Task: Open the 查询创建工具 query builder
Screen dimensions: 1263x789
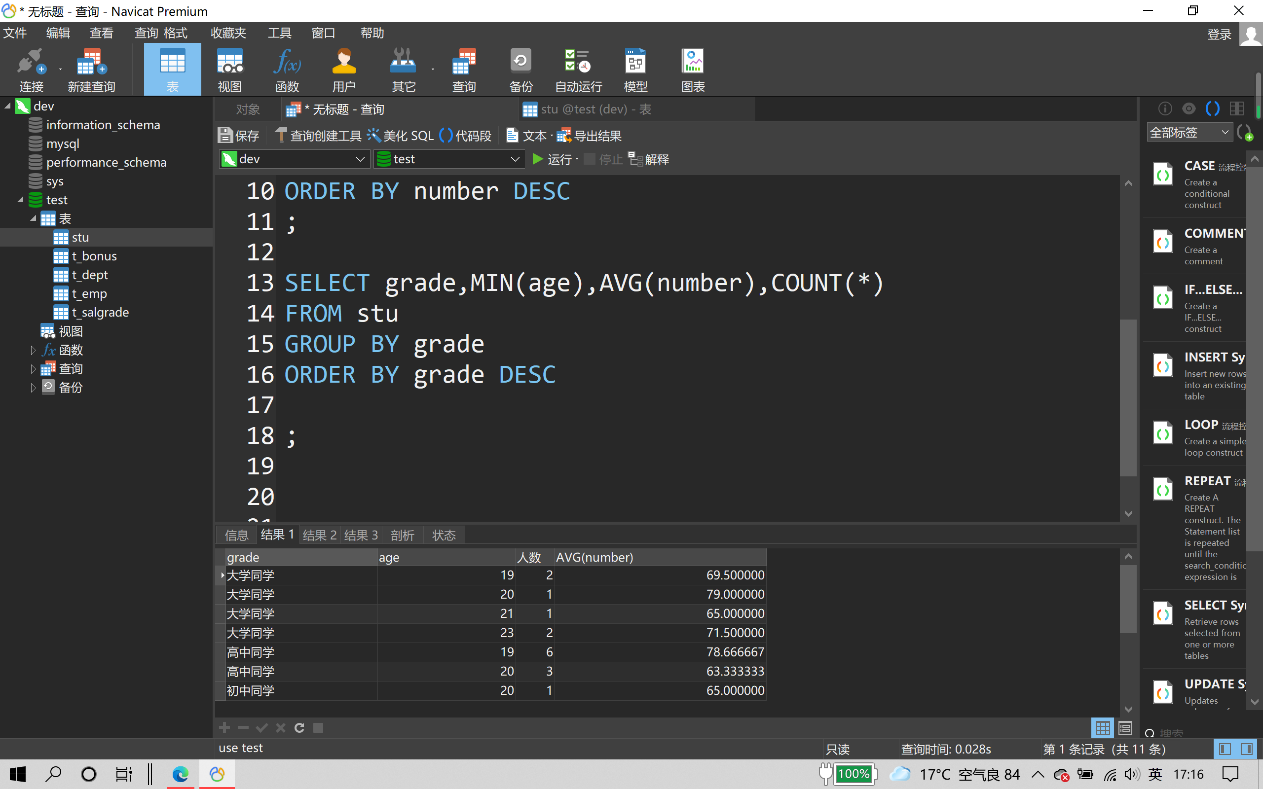Action: (x=318, y=136)
